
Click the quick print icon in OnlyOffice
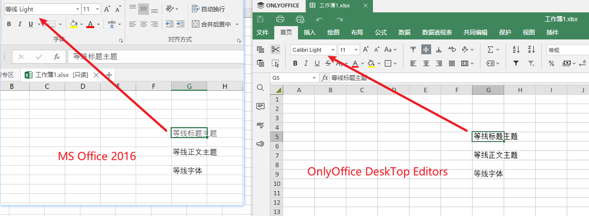tap(300, 19)
